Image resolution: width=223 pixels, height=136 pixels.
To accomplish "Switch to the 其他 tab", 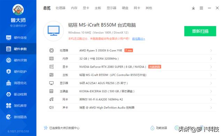I will tap(149, 8).
